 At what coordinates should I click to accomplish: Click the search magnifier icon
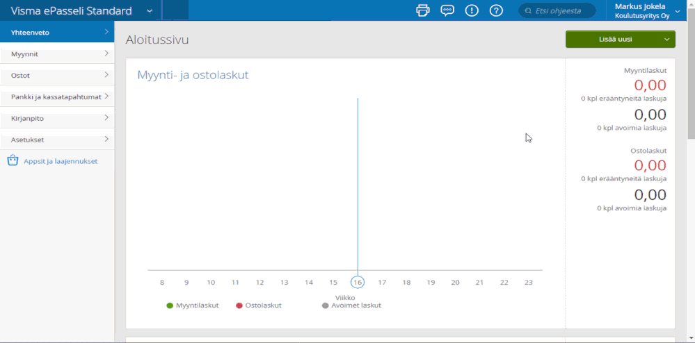pyautogui.click(x=528, y=11)
